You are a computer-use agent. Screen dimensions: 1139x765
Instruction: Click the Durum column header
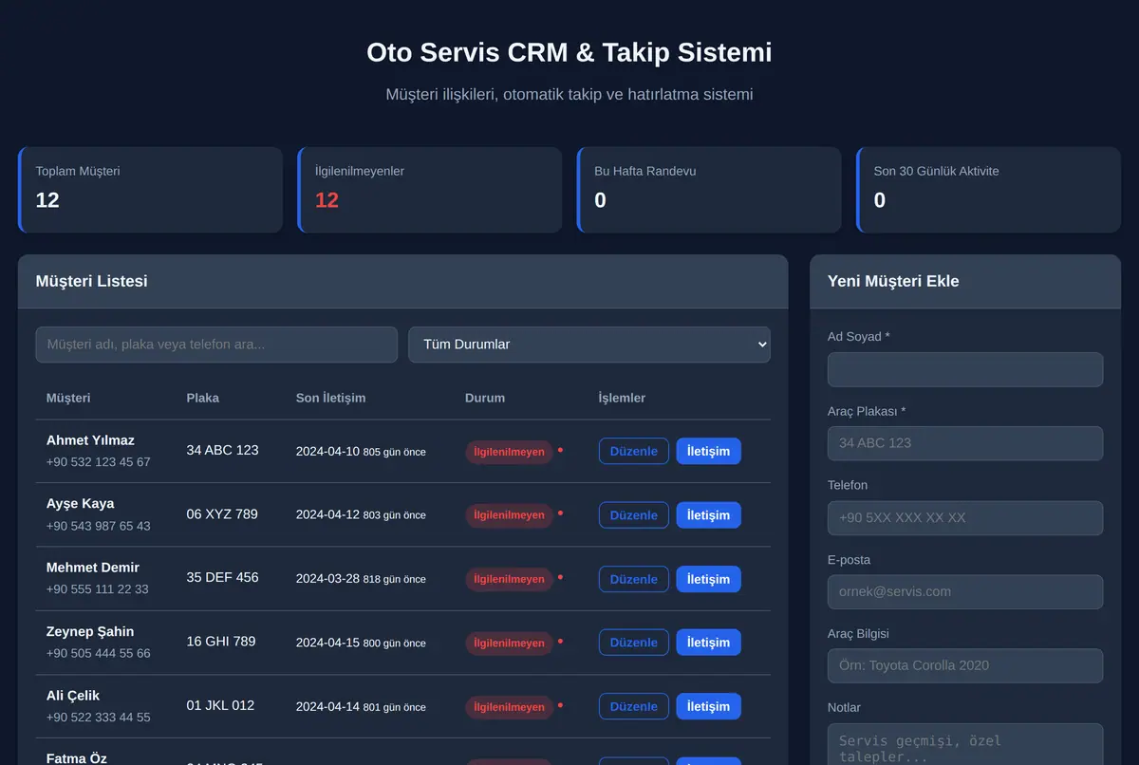pyautogui.click(x=485, y=399)
